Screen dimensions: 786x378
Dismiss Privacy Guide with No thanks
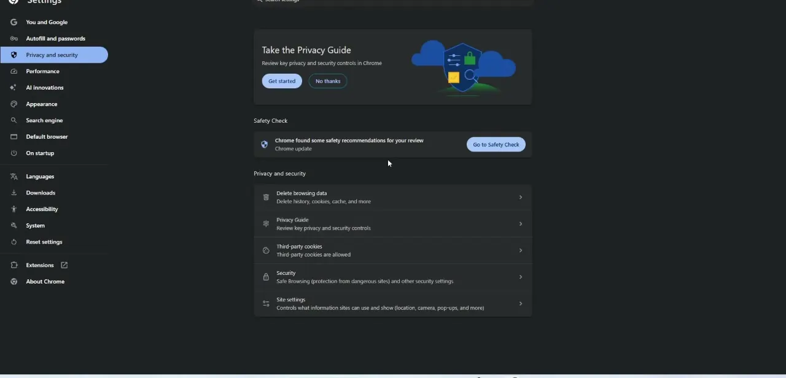328,81
